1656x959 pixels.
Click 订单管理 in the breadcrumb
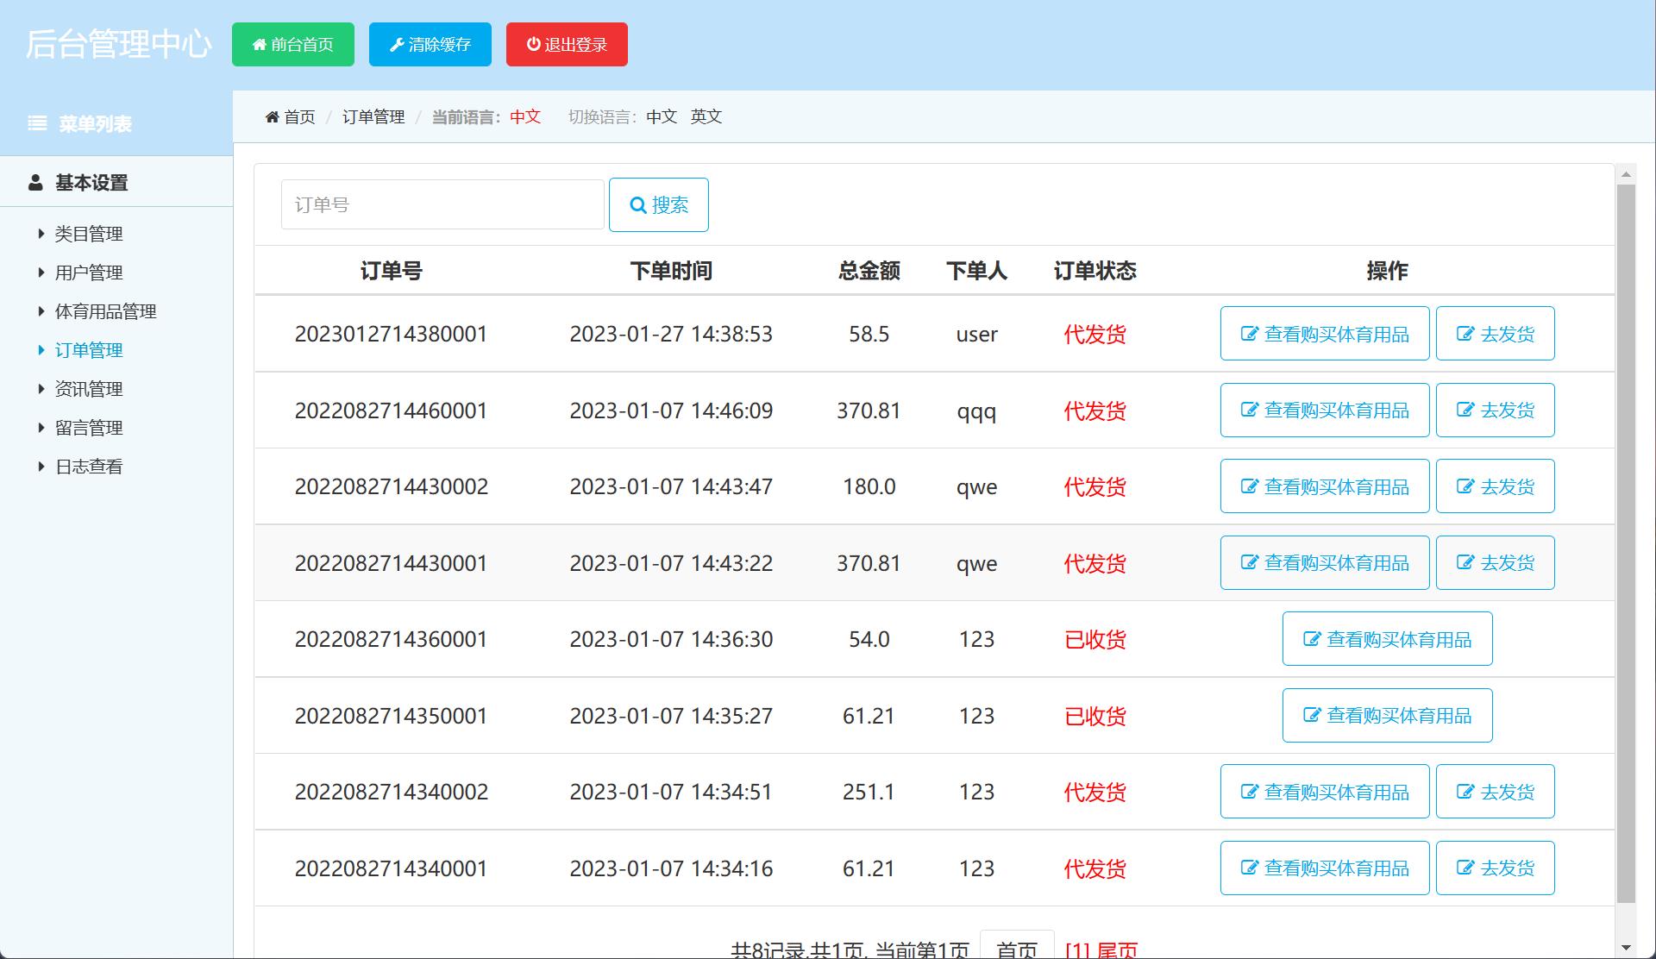click(x=373, y=116)
